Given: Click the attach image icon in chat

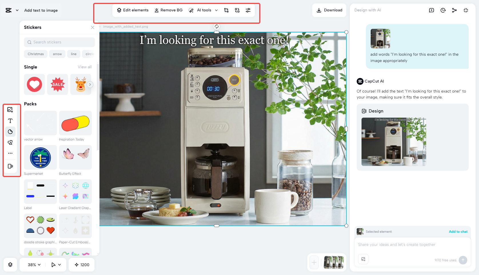Looking at the screenshot, I should [x=363, y=259].
